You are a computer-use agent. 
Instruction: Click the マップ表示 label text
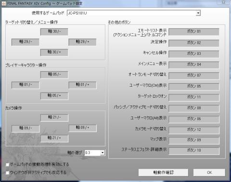click(158, 139)
